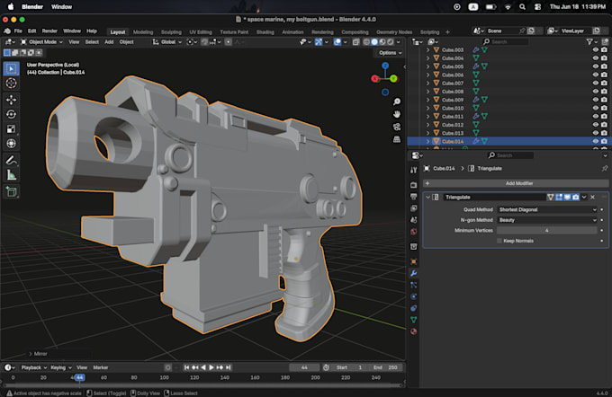
Task: Select the Transform tool
Action: click(12, 144)
